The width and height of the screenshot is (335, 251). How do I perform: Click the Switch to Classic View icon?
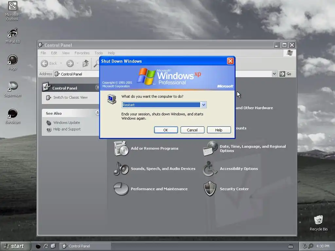click(x=49, y=97)
